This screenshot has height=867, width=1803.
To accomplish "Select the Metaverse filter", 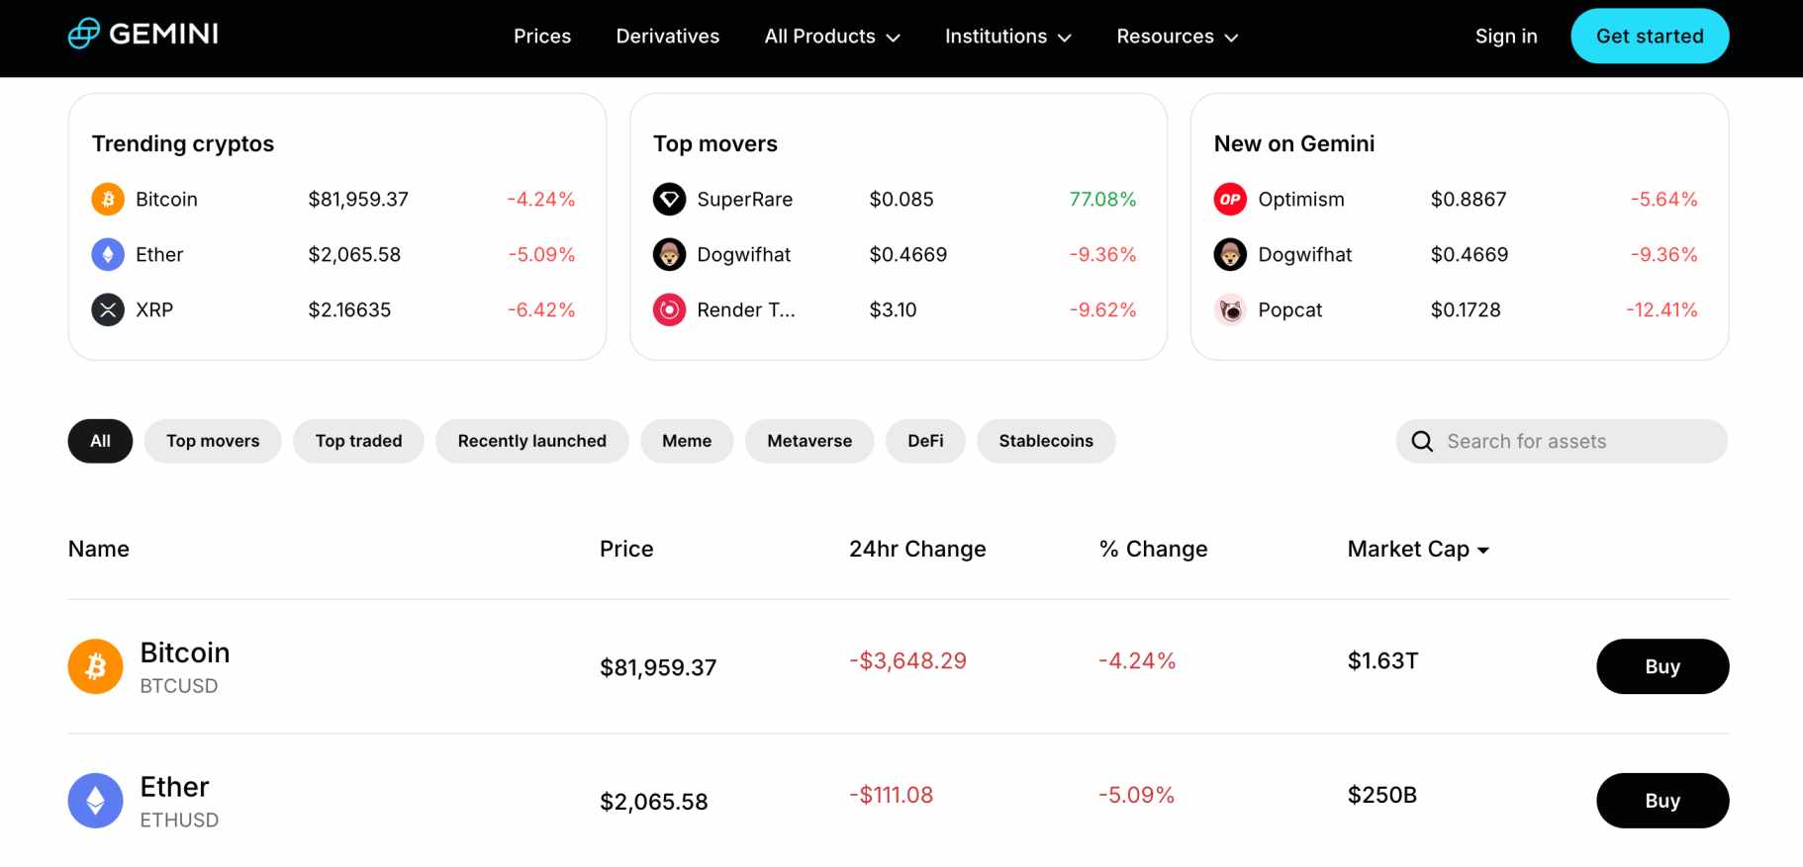I will 809,441.
